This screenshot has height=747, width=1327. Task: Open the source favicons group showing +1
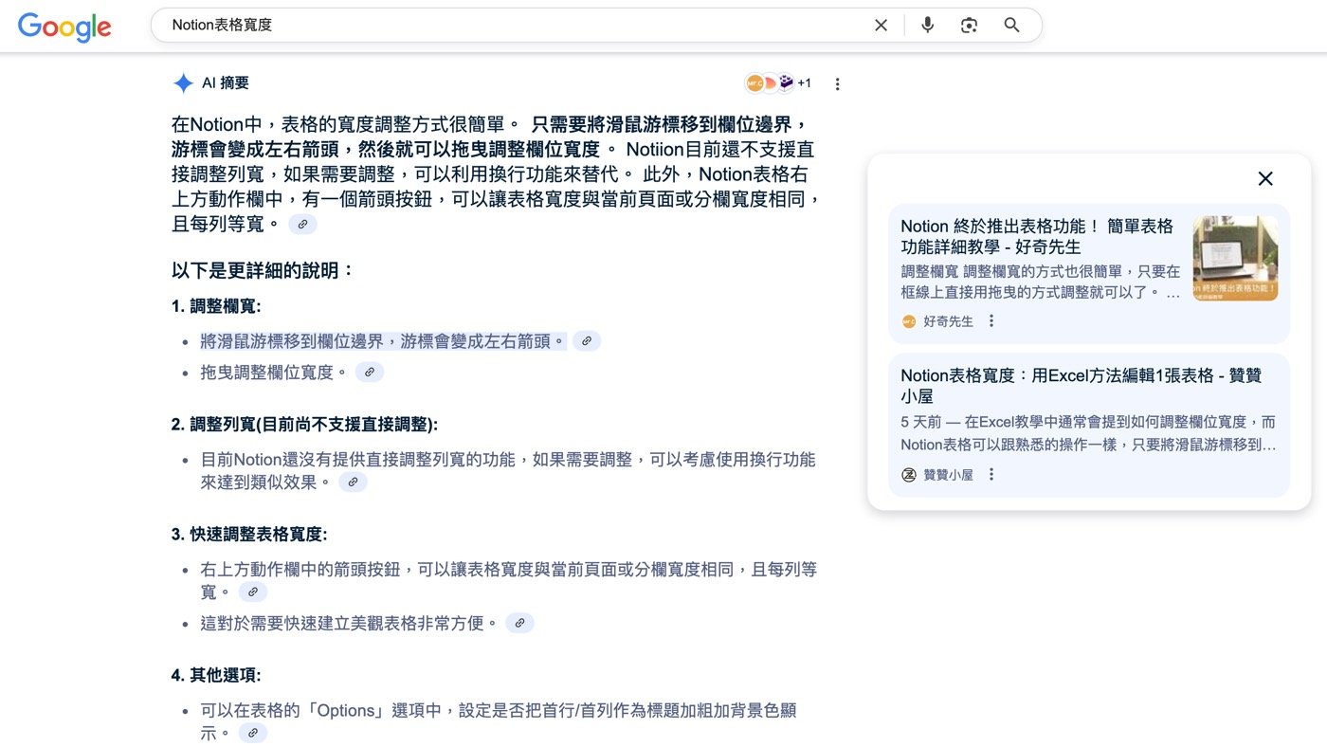[778, 83]
